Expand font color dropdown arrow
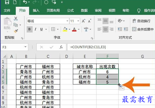 (x=79, y=29)
